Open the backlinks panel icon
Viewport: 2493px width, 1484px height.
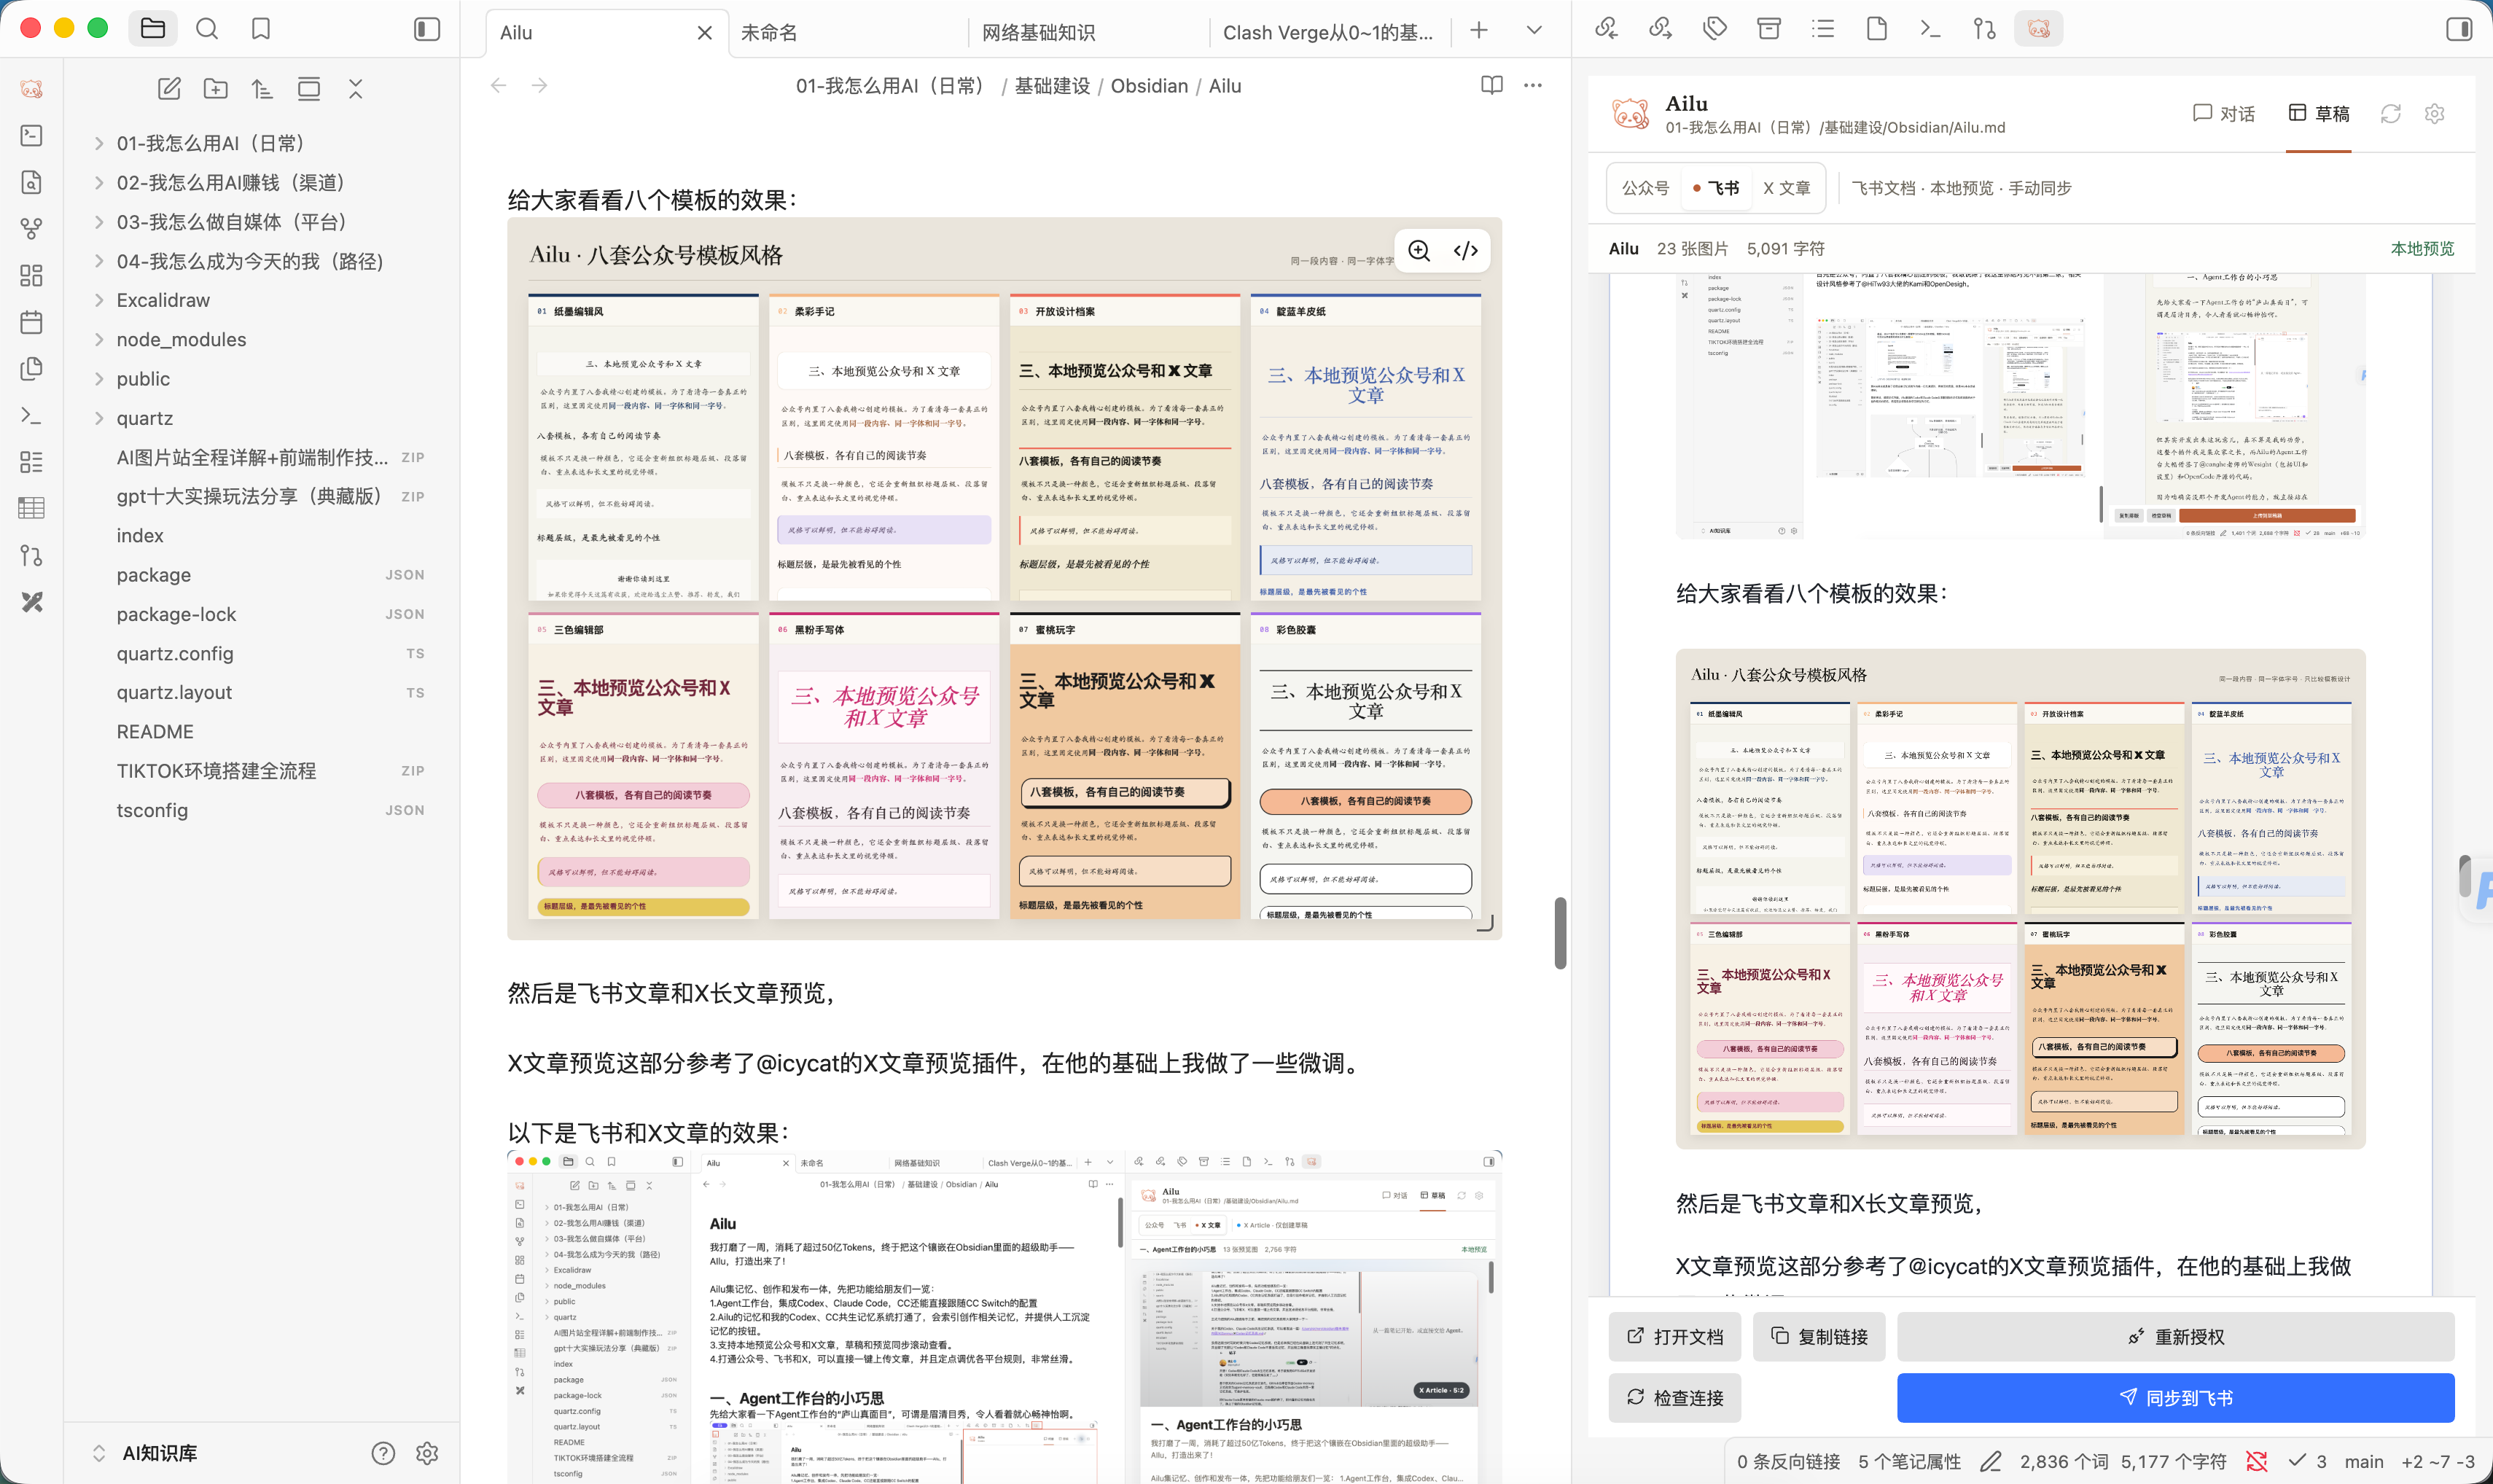click(1607, 29)
